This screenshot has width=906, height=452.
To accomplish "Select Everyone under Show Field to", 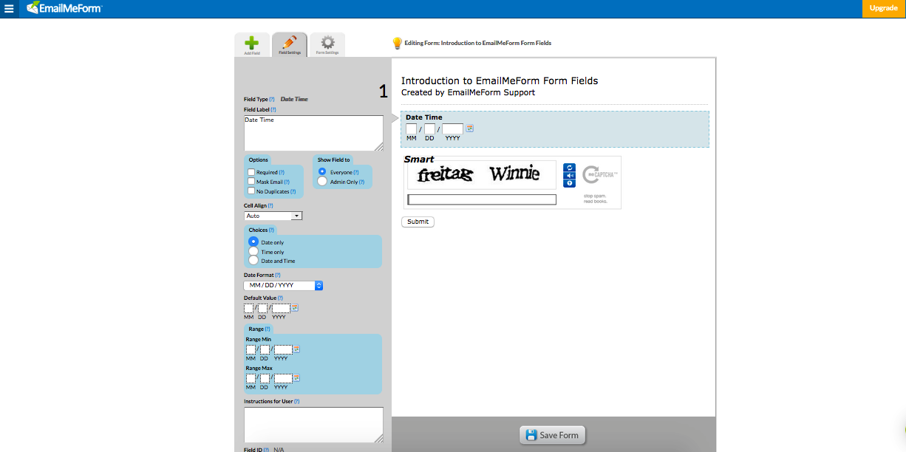I will point(322,171).
